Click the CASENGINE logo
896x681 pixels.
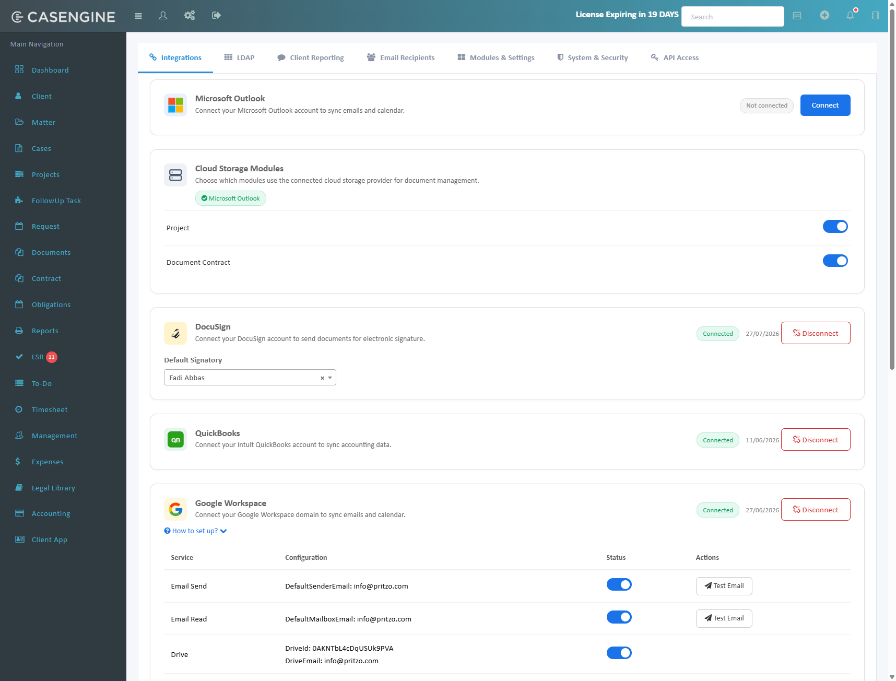[63, 17]
